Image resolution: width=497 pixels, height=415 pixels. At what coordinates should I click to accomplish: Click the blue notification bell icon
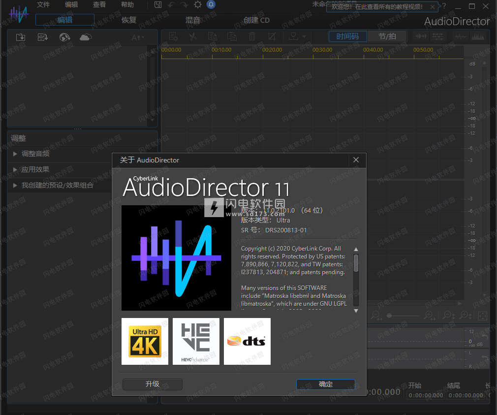tap(211, 4)
